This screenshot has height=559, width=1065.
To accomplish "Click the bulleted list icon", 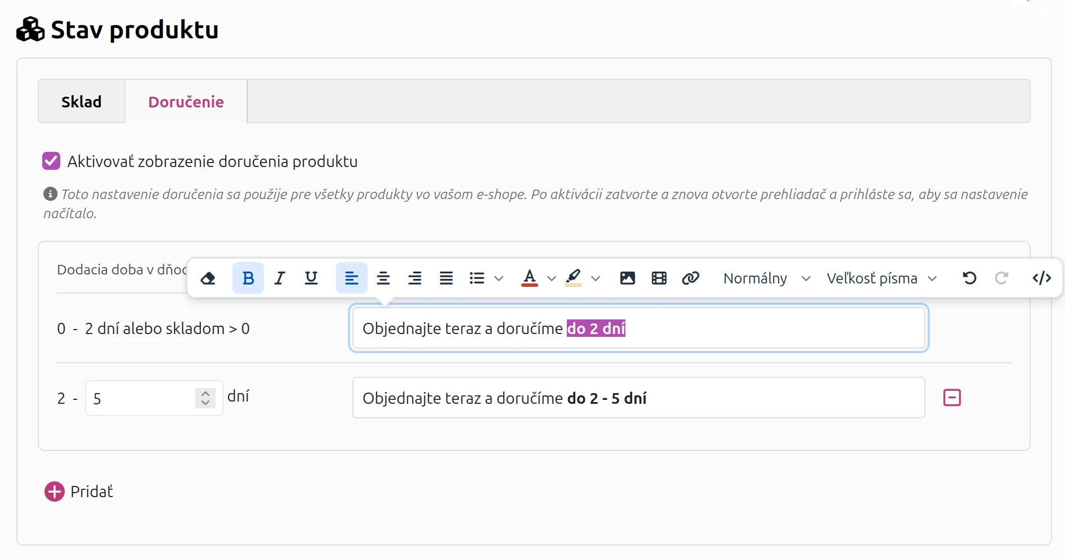I will (x=477, y=278).
